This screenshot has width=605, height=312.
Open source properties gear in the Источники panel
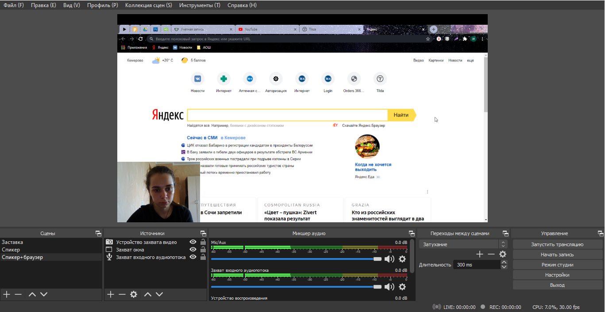click(x=134, y=294)
